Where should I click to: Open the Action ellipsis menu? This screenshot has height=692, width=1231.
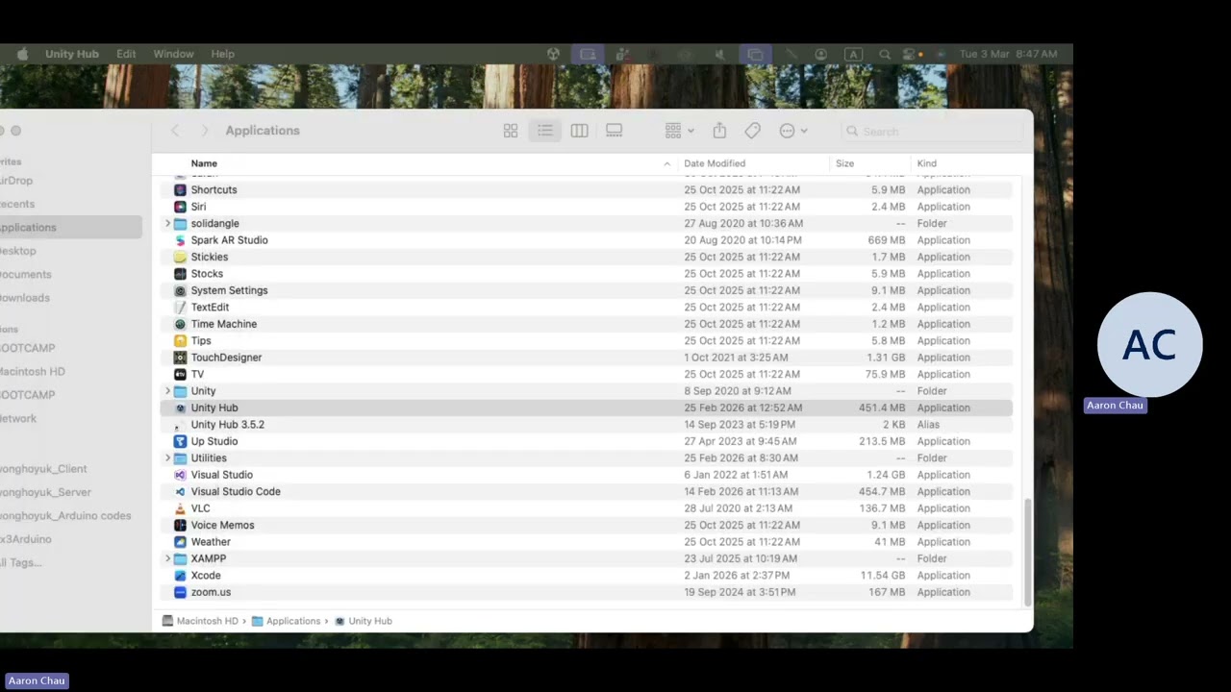pos(793,131)
